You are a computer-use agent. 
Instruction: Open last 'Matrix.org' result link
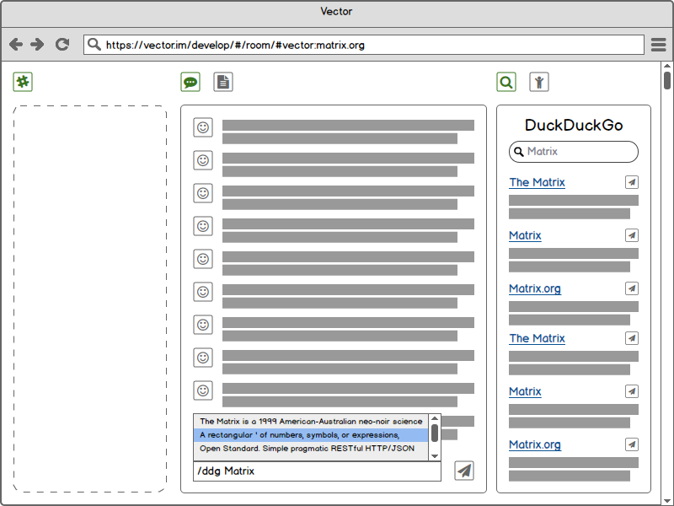point(535,444)
